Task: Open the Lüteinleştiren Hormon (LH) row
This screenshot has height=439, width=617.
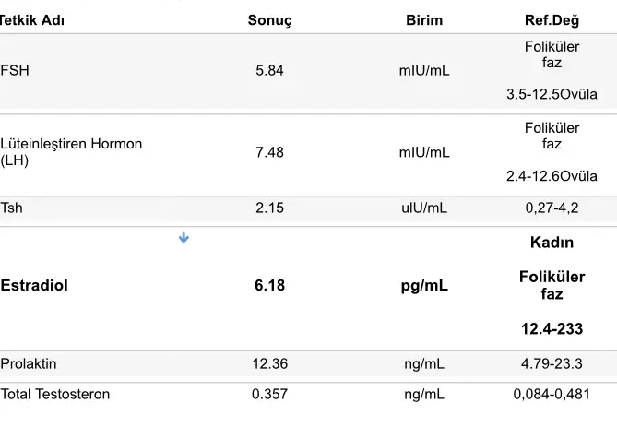Action: 72,151
